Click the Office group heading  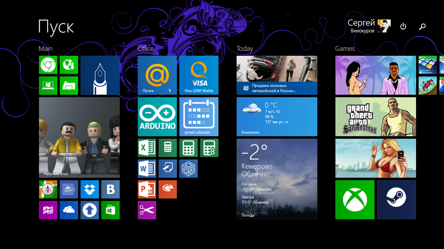point(146,49)
